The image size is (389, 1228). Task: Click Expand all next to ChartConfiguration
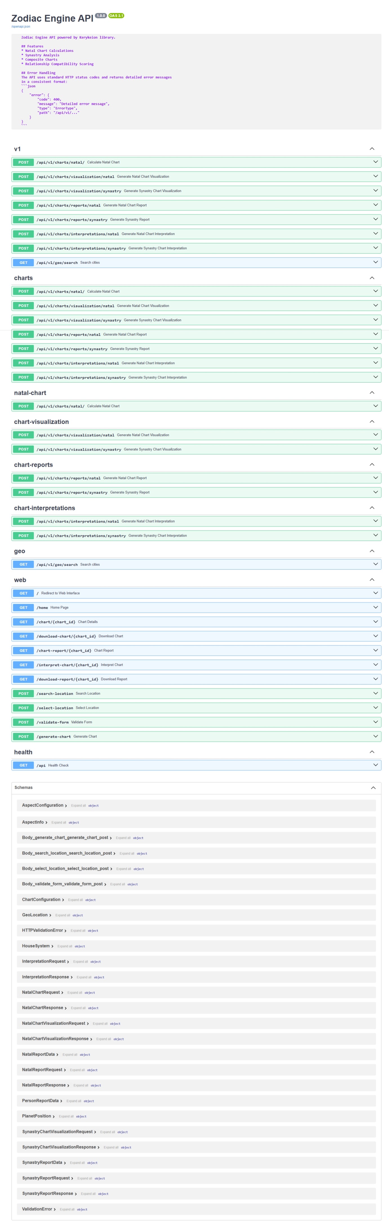point(75,900)
